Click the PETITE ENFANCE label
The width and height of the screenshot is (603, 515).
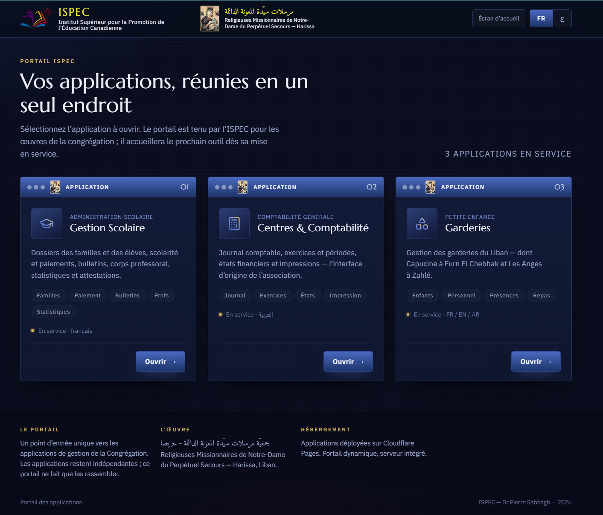pyautogui.click(x=470, y=217)
